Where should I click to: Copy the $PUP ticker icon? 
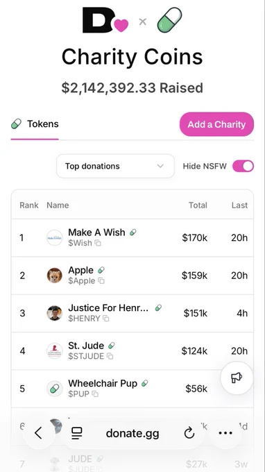(95, 394)
